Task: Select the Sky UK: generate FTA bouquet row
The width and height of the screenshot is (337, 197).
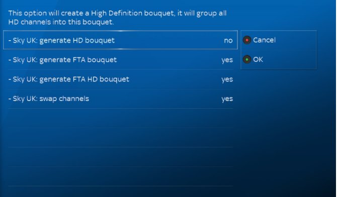Action: (120, 60)
